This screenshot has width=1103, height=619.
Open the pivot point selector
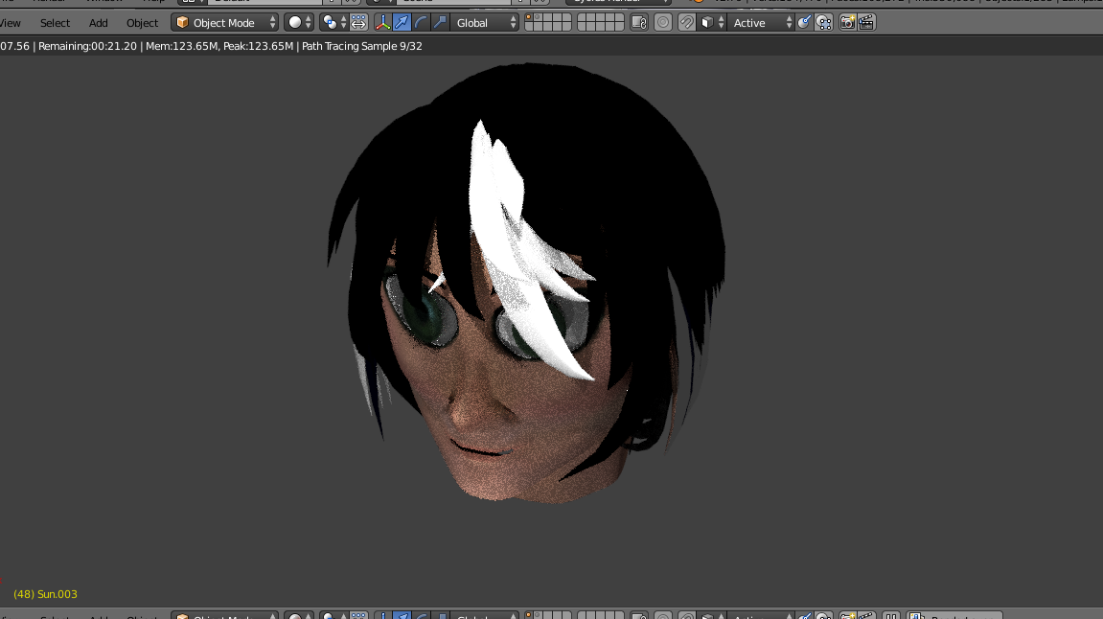331,22
